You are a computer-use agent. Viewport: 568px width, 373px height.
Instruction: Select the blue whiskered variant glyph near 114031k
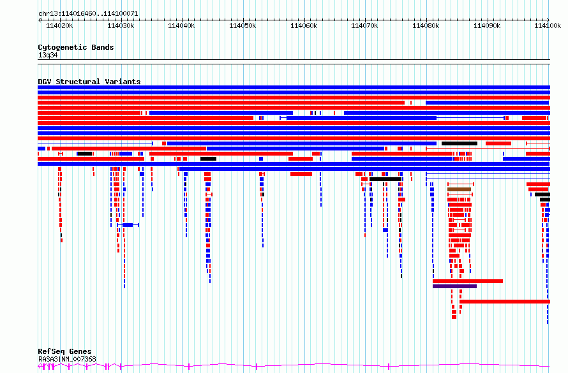[128, 225]
